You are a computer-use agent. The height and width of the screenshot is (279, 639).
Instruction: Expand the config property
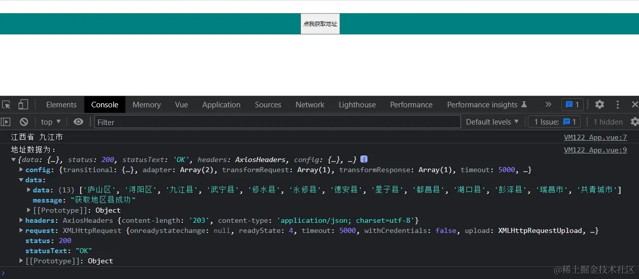coord(21,170)
